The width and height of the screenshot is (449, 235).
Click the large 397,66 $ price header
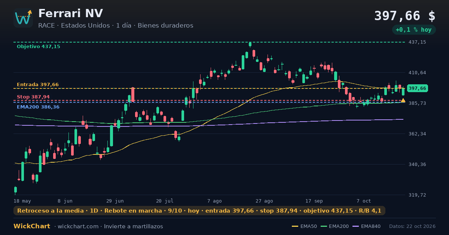(405, 16)
